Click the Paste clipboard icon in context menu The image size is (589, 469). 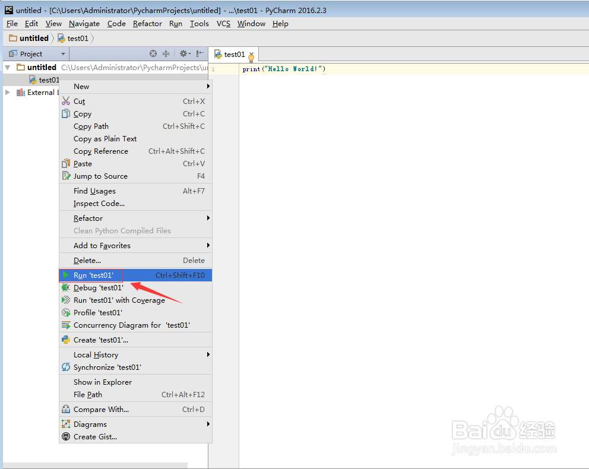point(66,163)
